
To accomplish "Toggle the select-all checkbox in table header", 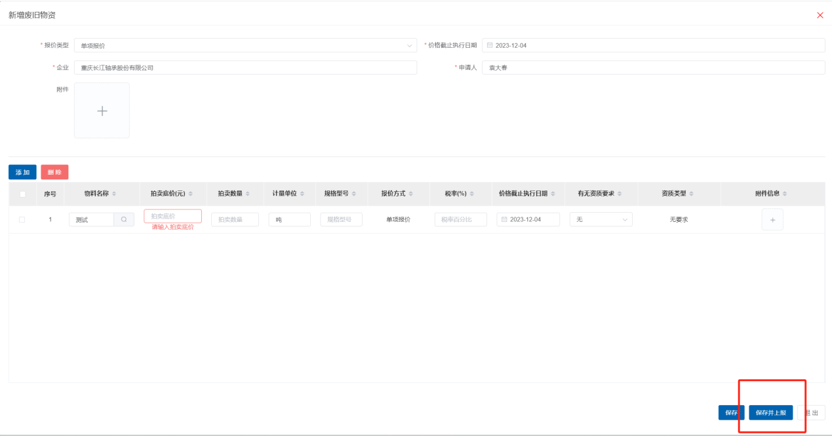I will [22, 194].
